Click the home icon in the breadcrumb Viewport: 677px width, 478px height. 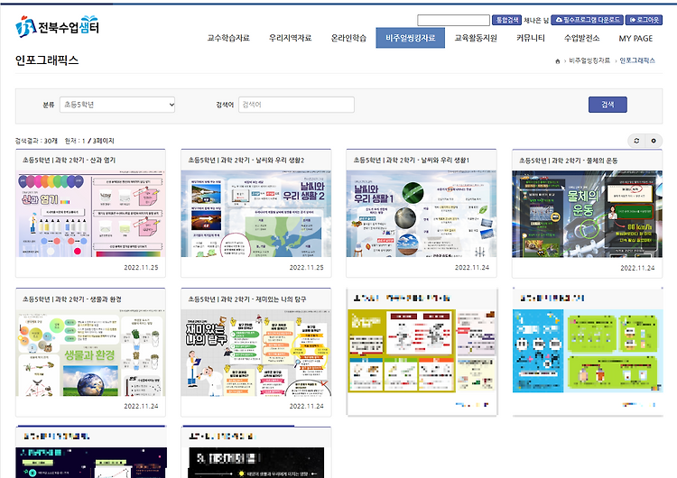pos(558,61)
